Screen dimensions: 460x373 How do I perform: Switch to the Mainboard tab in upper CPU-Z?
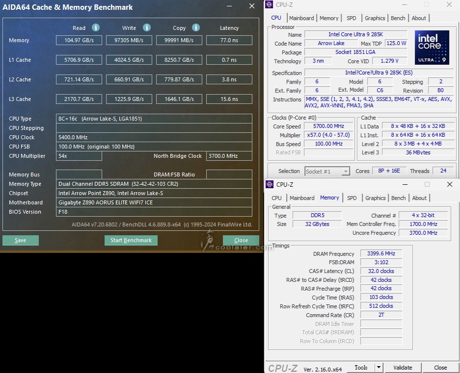pyautogui.click(x=301, y=18)
